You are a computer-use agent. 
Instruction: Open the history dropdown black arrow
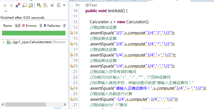(x=64, y=5)
